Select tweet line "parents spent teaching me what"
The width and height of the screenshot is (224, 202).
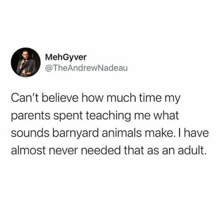pyautogui.click(x=95, y=116)
